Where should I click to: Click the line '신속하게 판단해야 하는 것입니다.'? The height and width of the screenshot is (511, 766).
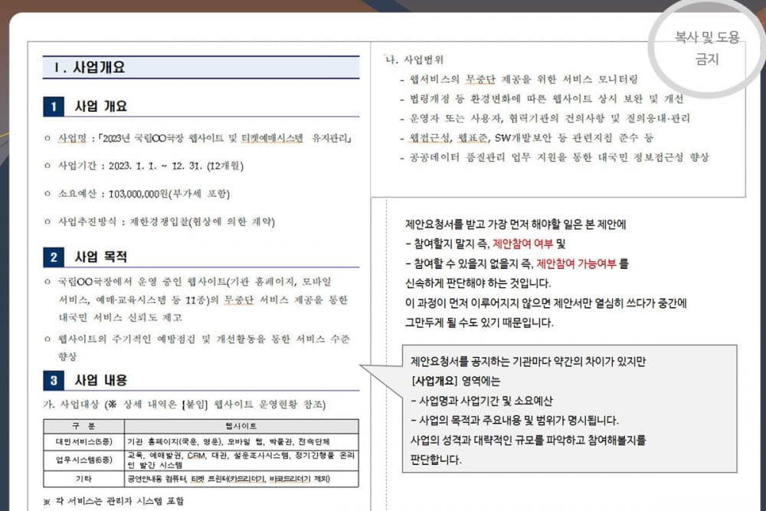[478, 283]
